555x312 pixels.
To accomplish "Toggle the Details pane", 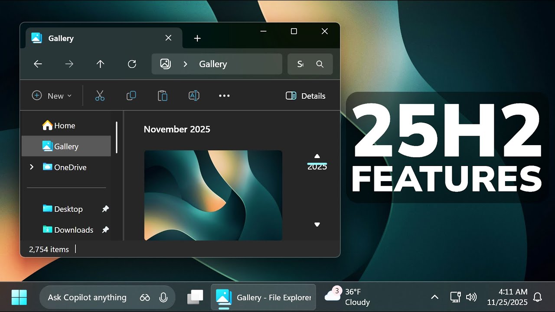I will tap(306, 96).
